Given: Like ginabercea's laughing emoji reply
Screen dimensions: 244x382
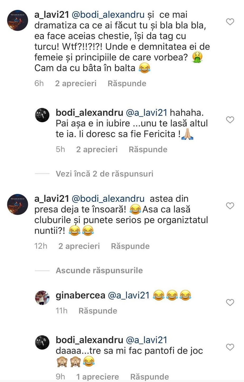Looking at the screenshot, I should 230,302.
